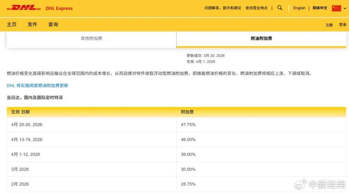Screen dimensions: 349x193
Task: Select the 39.00% surcharge value
Action: click(x=188, y=154)
